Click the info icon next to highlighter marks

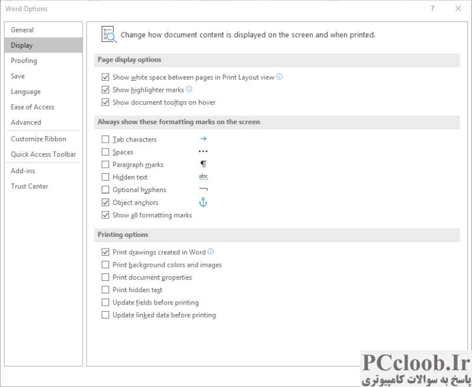coord(189,89)
